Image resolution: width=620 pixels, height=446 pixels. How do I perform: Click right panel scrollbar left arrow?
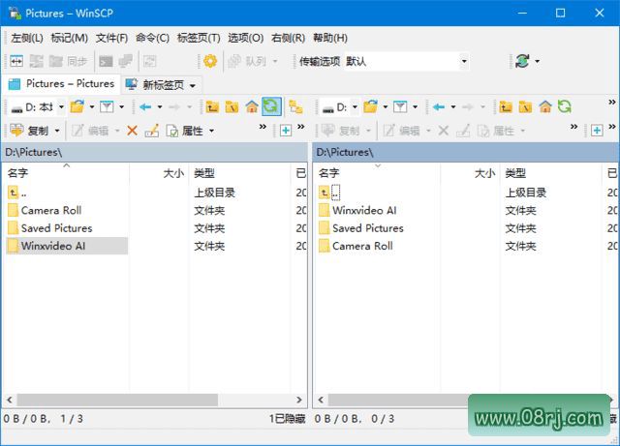pyautogui.click(x=321, y=400)
